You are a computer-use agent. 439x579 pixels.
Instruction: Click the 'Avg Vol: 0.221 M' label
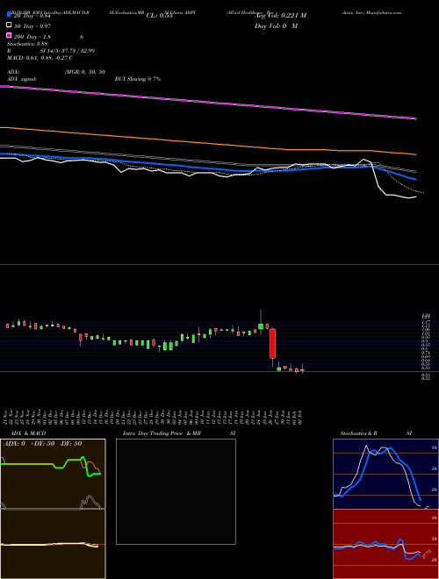click(280, 16)
